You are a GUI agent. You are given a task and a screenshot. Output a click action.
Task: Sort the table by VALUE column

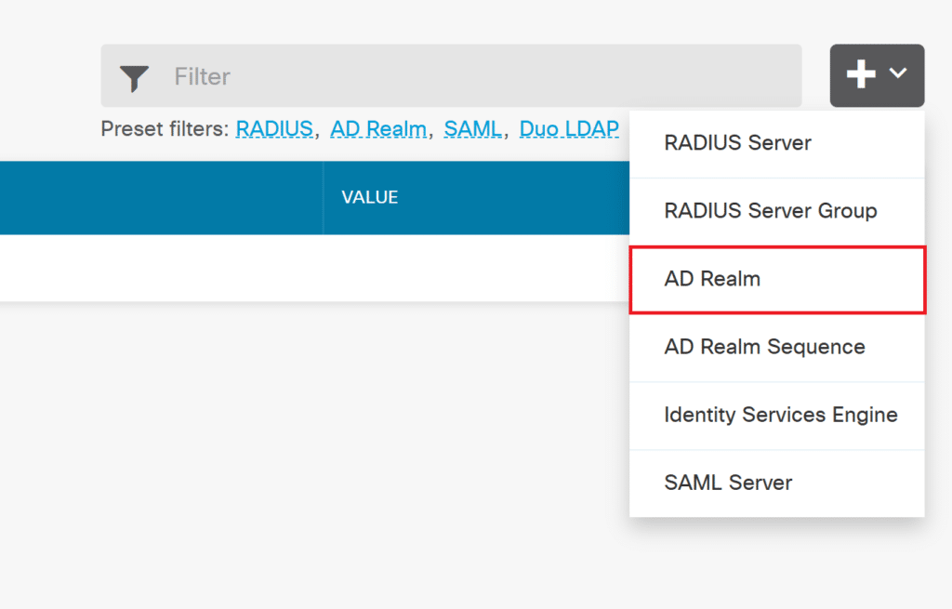[369, 197]
